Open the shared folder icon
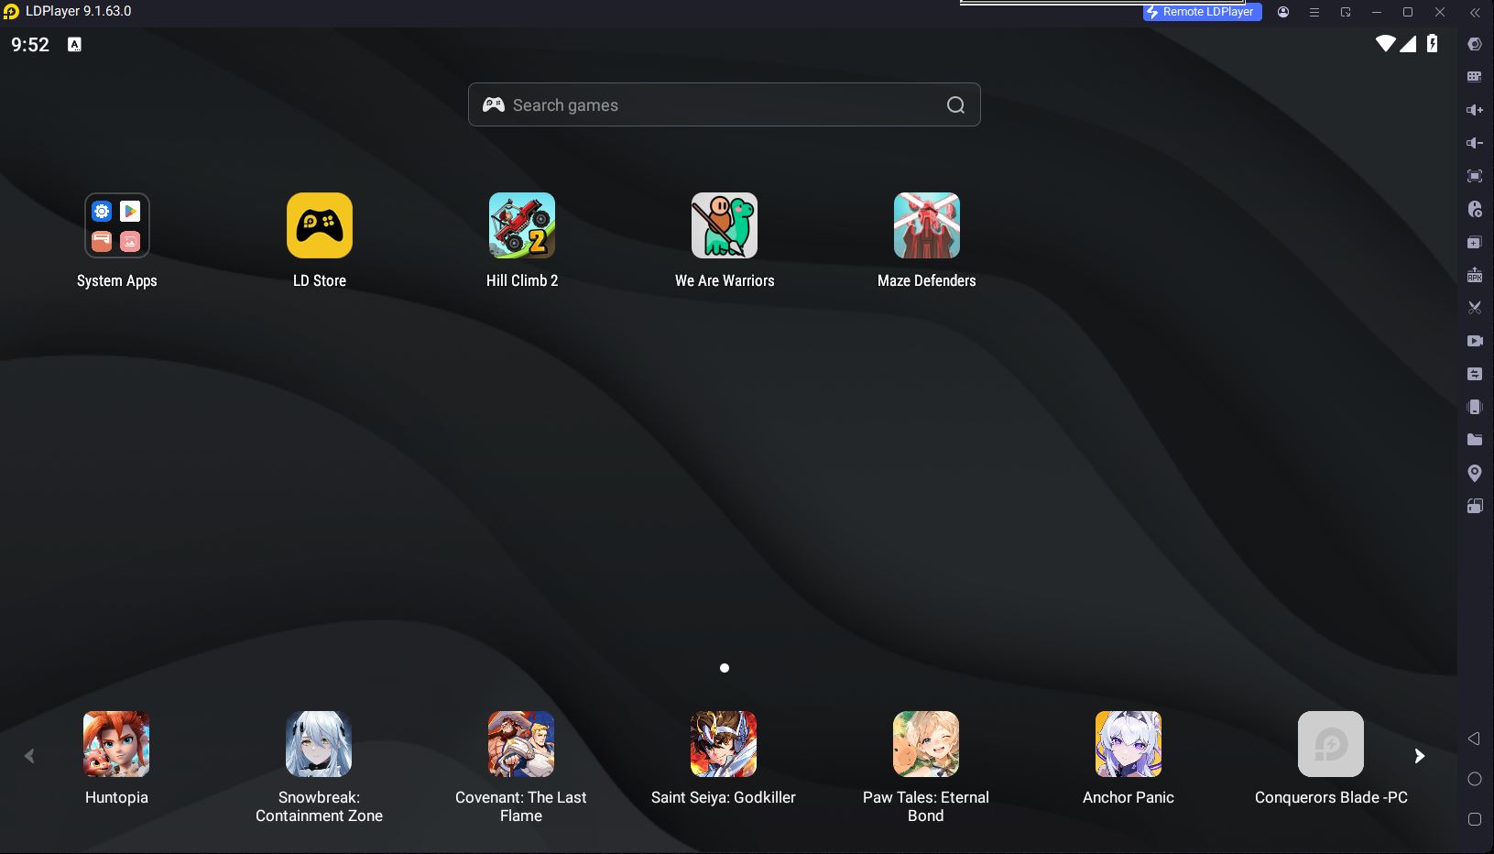Screen dimensions: 1494x854 pyautogui.click(x=1474, y=440)
